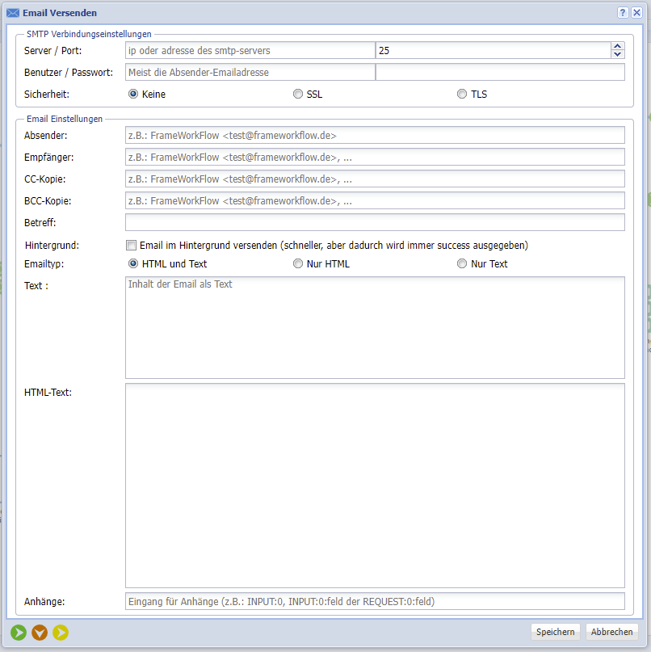Select TLS security option

point(462,94)
